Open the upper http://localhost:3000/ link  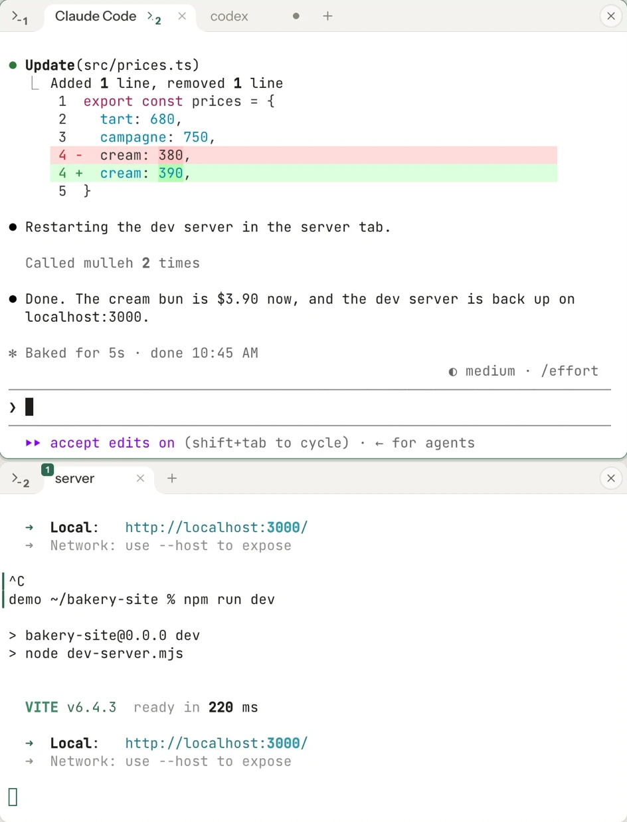(x=217, y=527)
